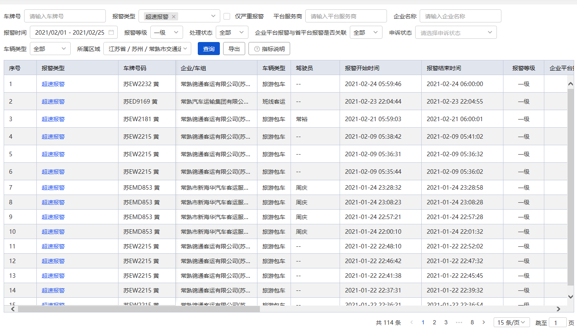Open the 企业平台报警与省平台报警是否关联 dropdown

click(366, 33)
